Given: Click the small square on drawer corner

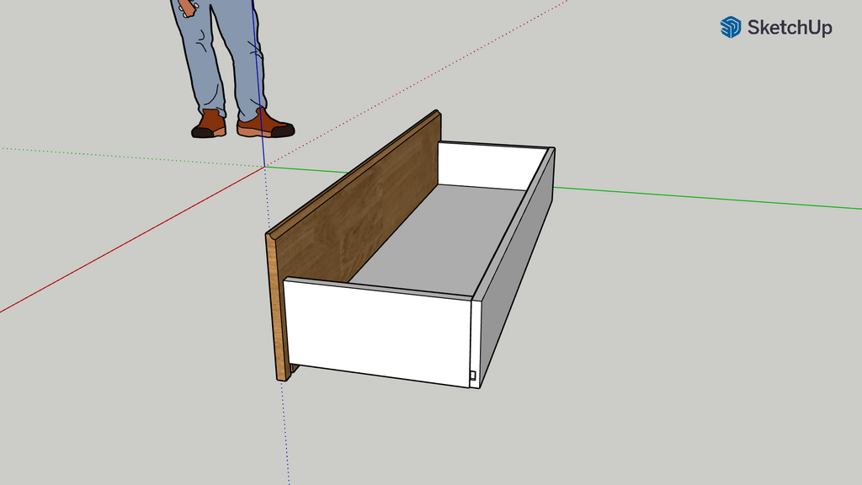Looking at the screenshot, I should pyautogui.click(x=473, y=375).
